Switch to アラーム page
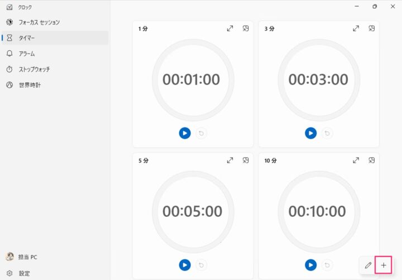402x280 pixels. coord(27,54)
